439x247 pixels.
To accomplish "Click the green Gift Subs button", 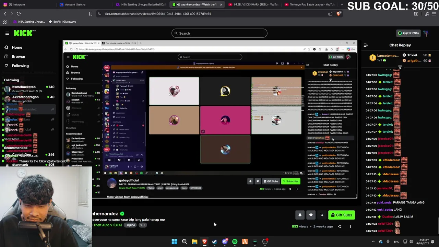I will click(x=341, y=215).
